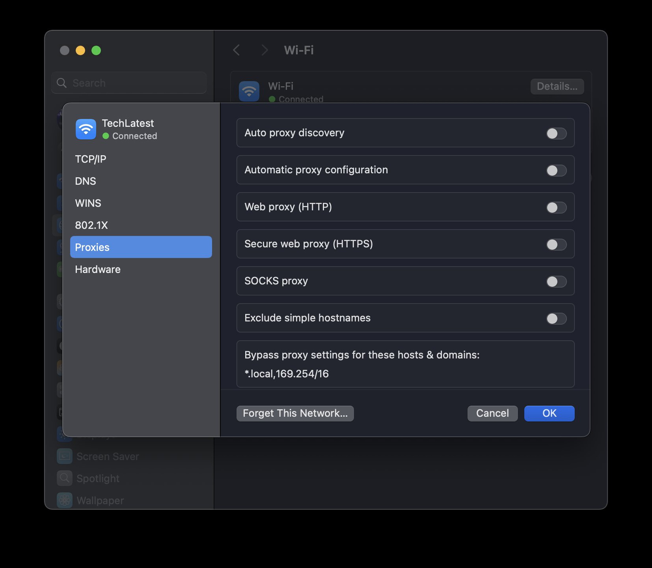The image size is (652, 568).
Task: Click Forget This Network
Action: coord(295,413)
